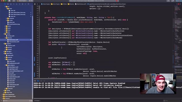This screenshot has height=102, width=182.
Task: Jump to next issue arrow in jump bar
Action: pos(180,4)
